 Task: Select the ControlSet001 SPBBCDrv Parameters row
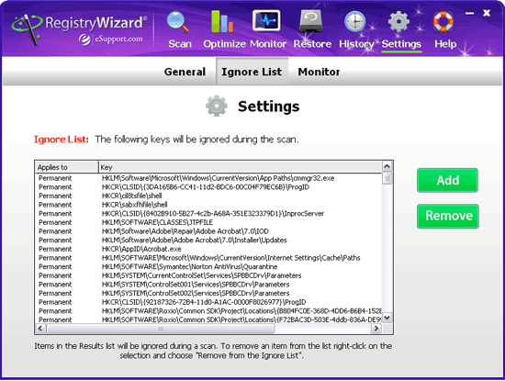click(208, 285)
